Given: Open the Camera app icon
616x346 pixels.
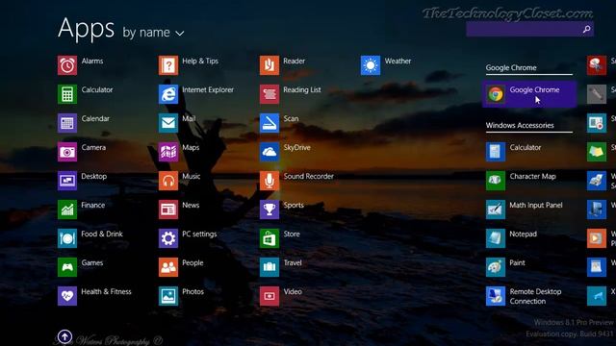Looking at the screenshot, I should coord(67,152).
